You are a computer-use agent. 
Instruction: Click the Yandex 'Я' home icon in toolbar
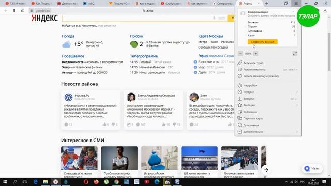14,11
